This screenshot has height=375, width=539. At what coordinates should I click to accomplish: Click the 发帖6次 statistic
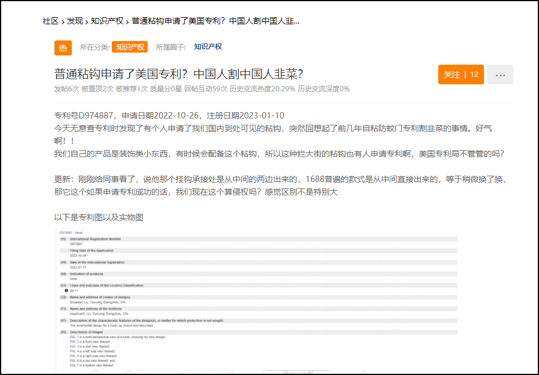coord(66,89)
